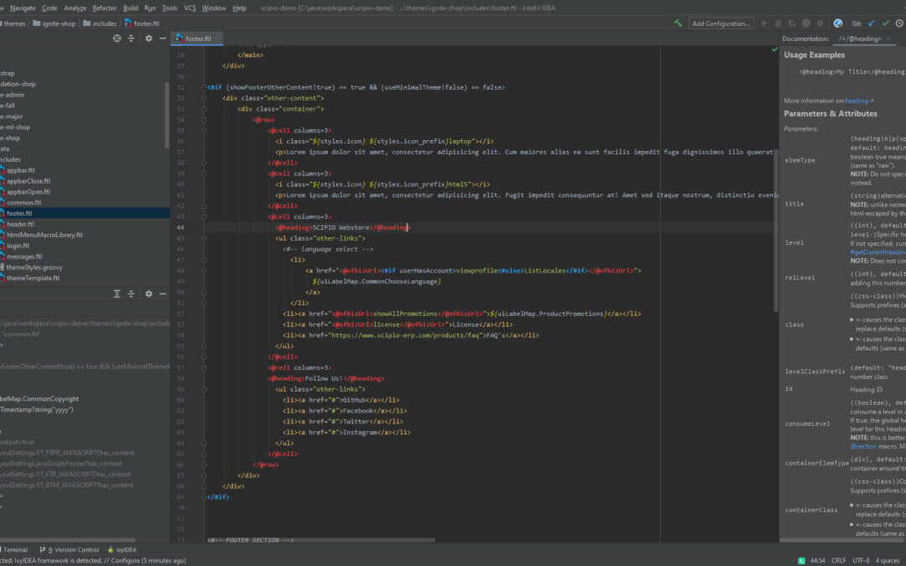Click the Git Update Project arrow icon
Screen dimensions: 906x566
pyautogui.click(x=872, y=23)
